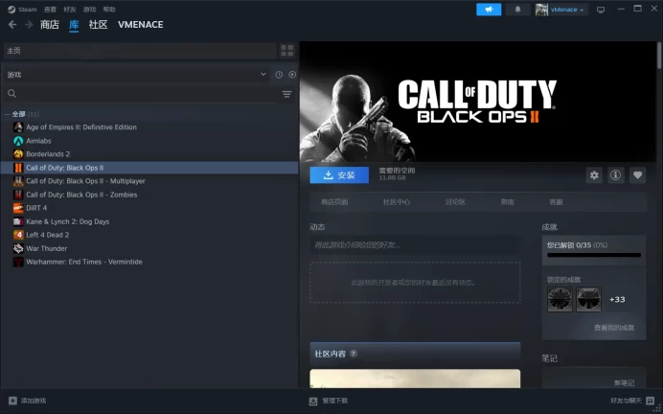Click the library search field
Viewport: 663px width, 414px height.
click(x=142, y=94)
